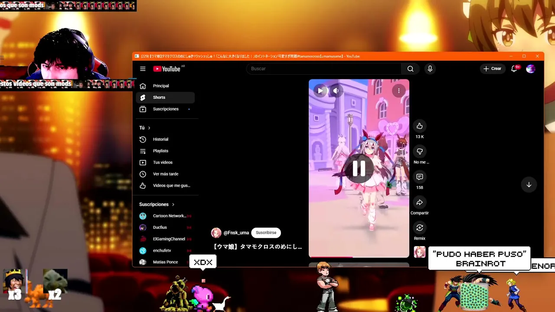Click the Short's Japanese title text
Image resolution: width=555 pixels, height=312 pixels.
coord(258,247)
